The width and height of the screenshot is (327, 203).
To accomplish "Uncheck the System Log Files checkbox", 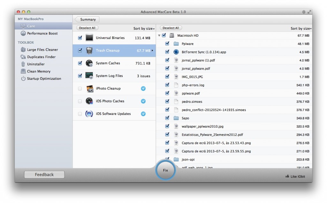I will pyautogui.click(x=80, y=76).
